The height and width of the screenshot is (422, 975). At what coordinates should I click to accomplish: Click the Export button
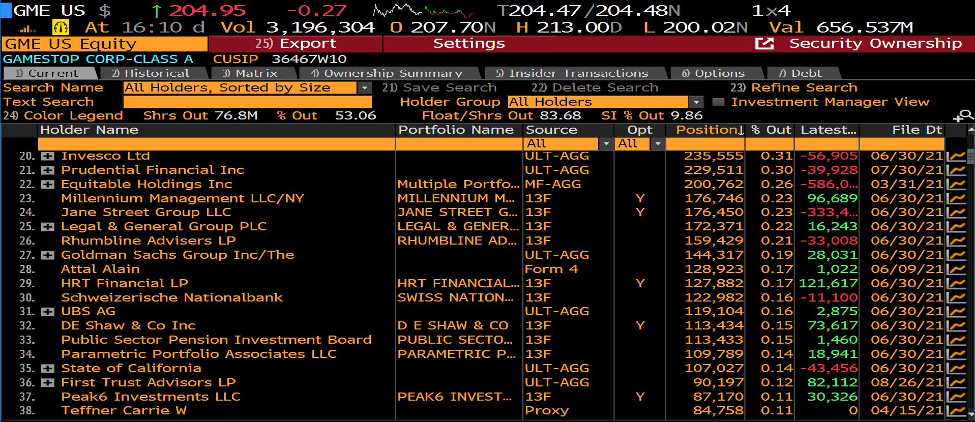tap(295, 44)
